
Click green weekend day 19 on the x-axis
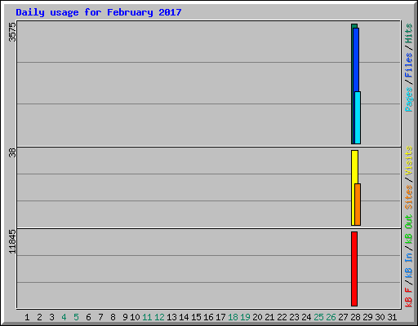(x=245, y=317)
